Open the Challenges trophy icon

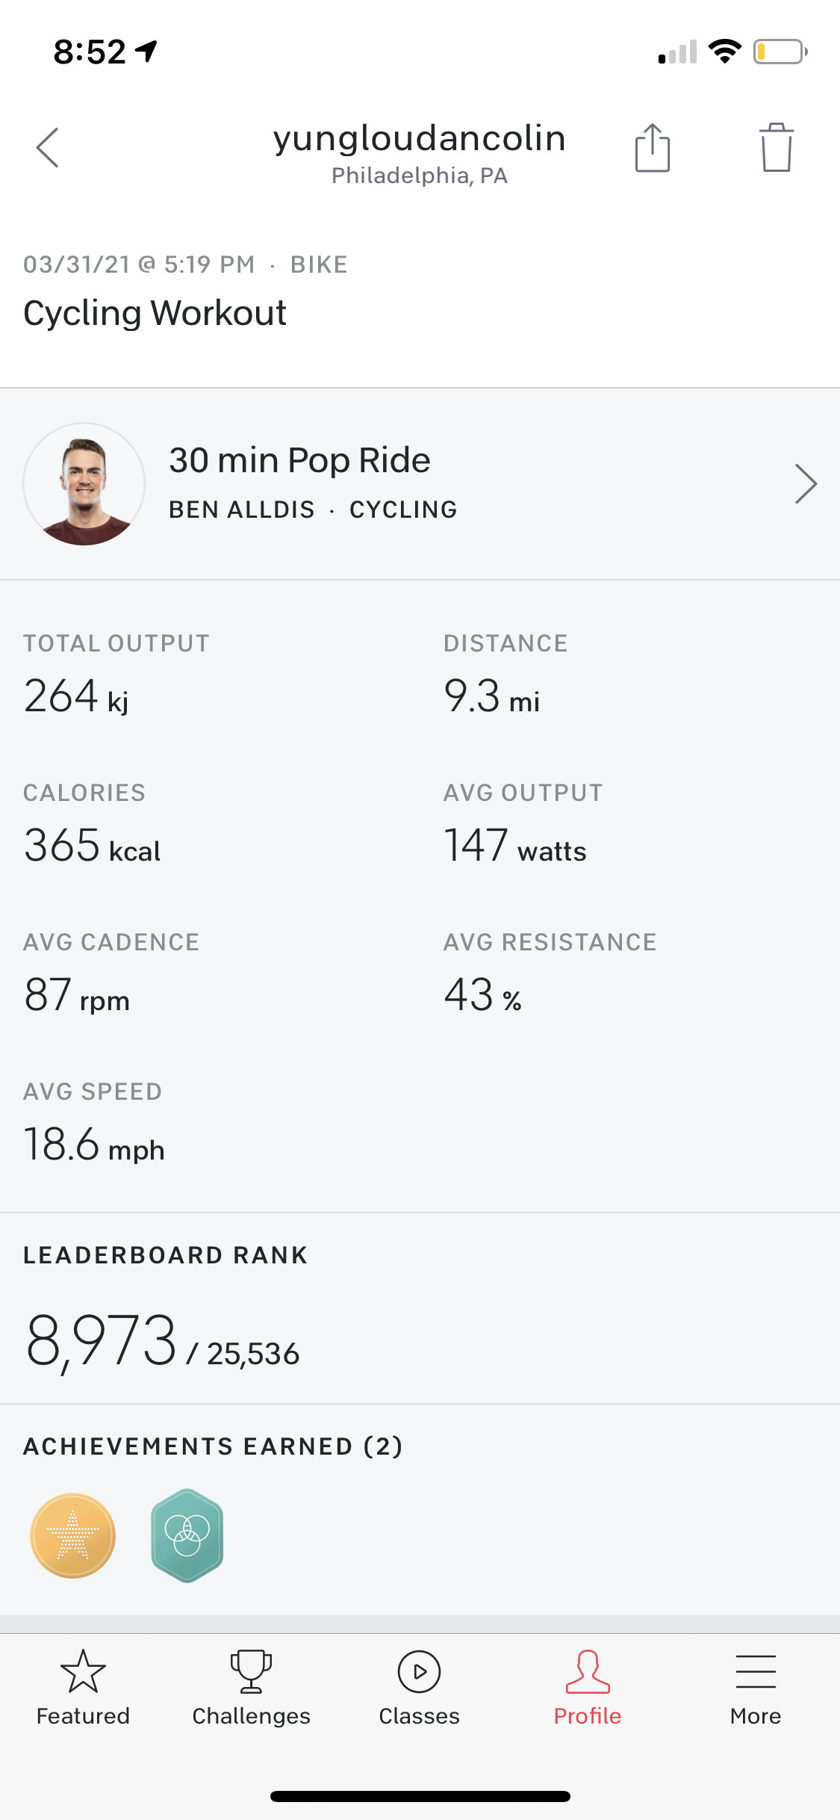point(251,1672)
